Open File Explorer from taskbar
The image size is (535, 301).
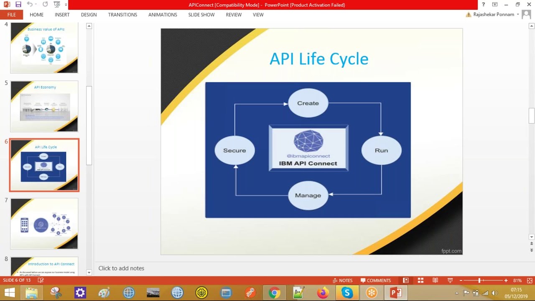coord(32,293)
